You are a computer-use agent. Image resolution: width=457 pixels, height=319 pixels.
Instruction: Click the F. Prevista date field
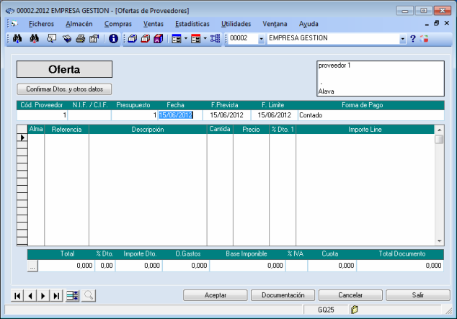click(x=225, y=114)
